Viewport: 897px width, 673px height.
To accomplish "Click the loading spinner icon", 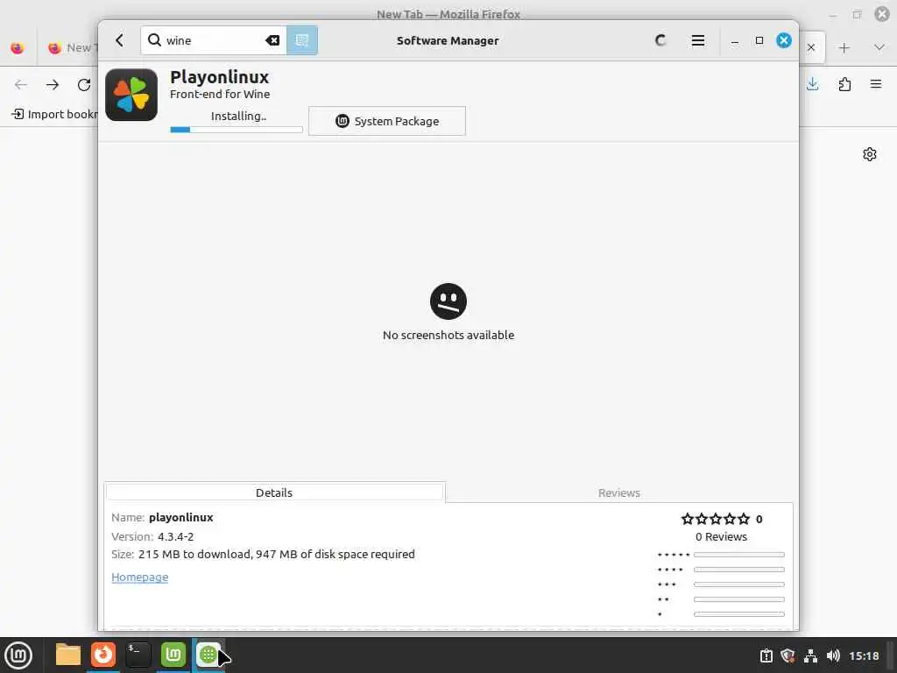I will point(660,40).
